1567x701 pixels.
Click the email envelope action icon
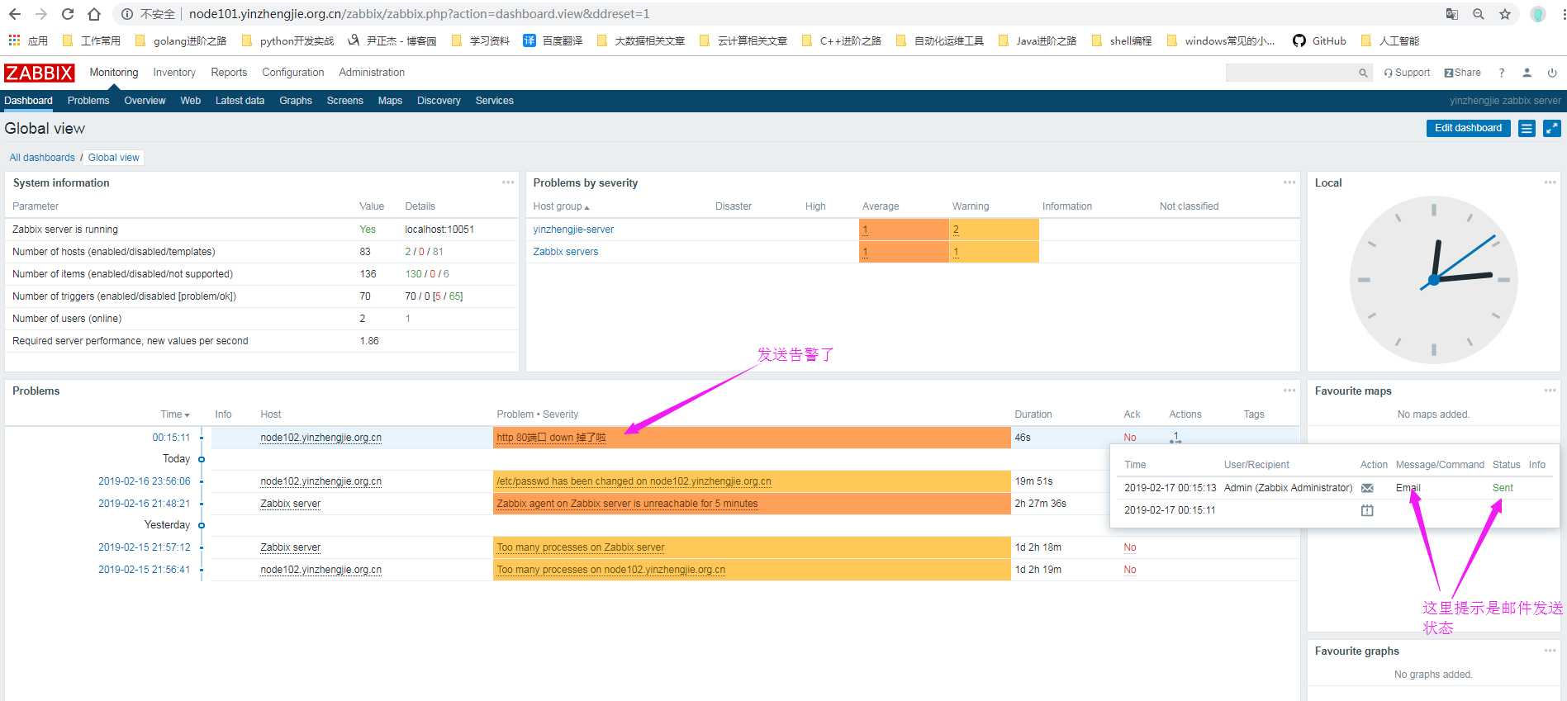1367,488
